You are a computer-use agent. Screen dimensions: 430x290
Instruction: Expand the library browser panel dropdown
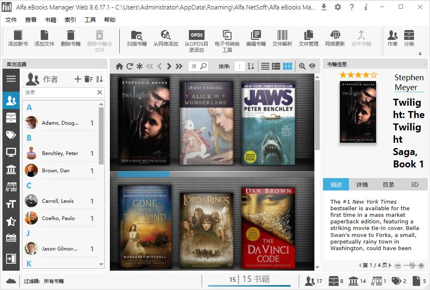pos(104,64)
